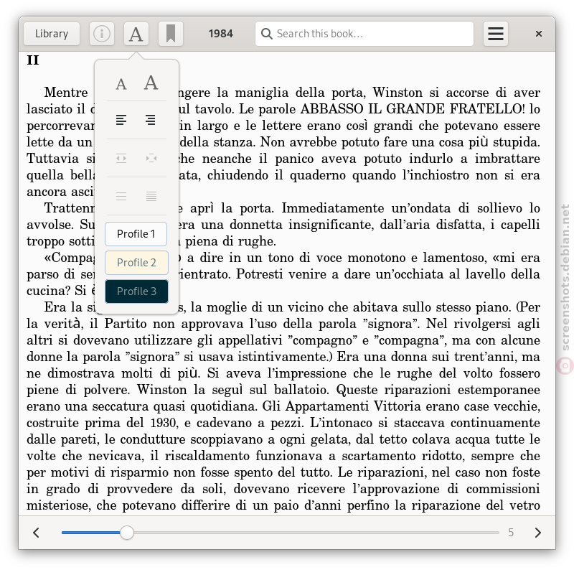Select tighter line spacing icon
This screenshot has height=570, width=574.
(x=151, y=197)
